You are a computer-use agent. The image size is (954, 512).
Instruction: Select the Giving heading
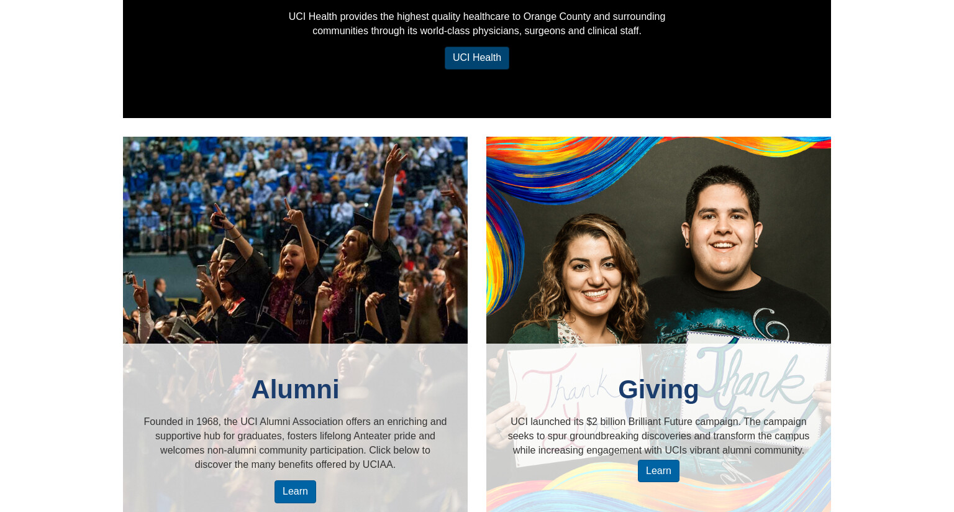pos(658,390)
